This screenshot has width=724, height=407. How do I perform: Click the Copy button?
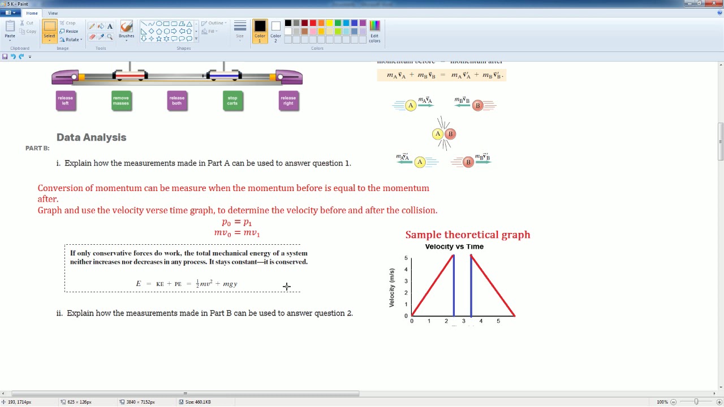point(27,31)
